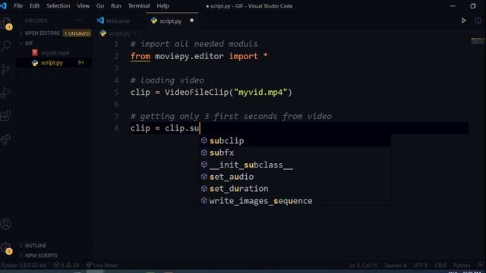Run the Python file with play button
486x273 pixels.
click(x=463, y=20)
